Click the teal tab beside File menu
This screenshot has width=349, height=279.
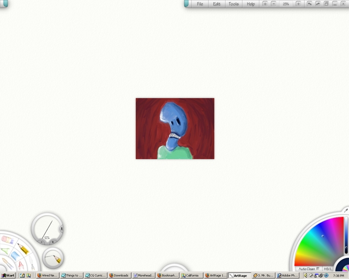point(186,3)
